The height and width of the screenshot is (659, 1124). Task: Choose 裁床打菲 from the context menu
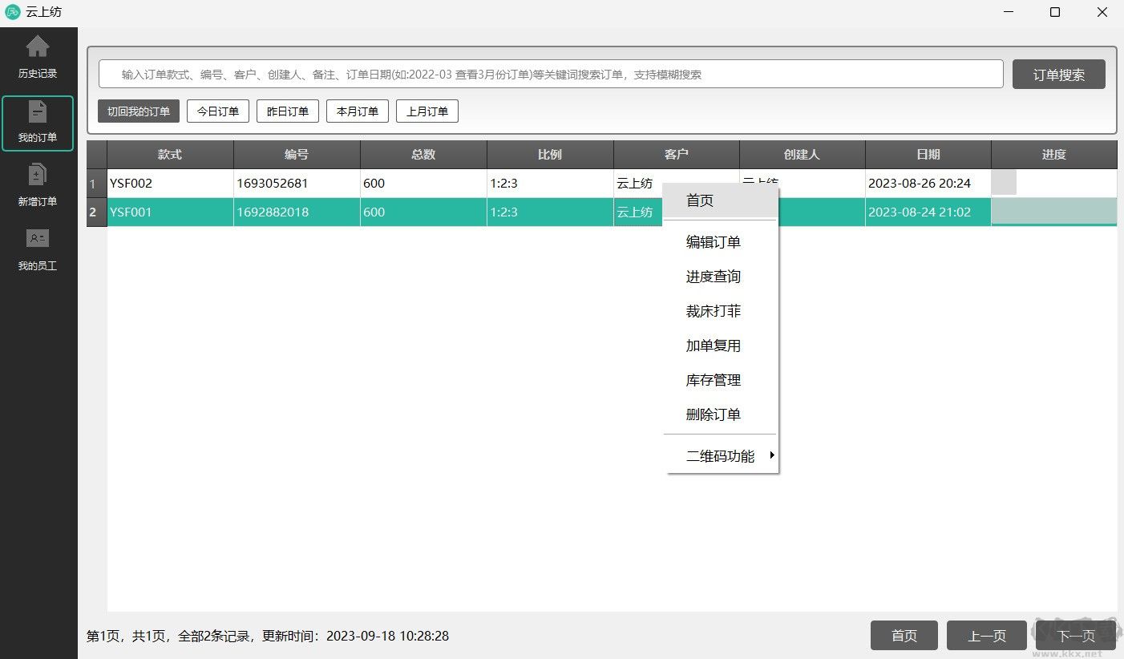point(714,311)
